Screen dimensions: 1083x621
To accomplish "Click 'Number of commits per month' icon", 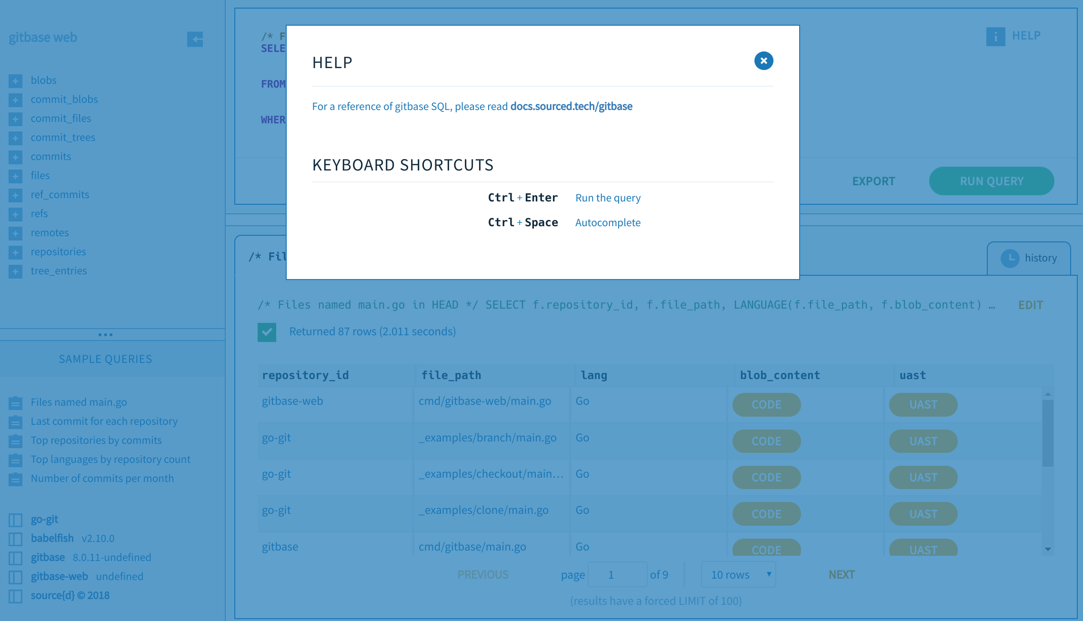I will (x=15, y=479).
